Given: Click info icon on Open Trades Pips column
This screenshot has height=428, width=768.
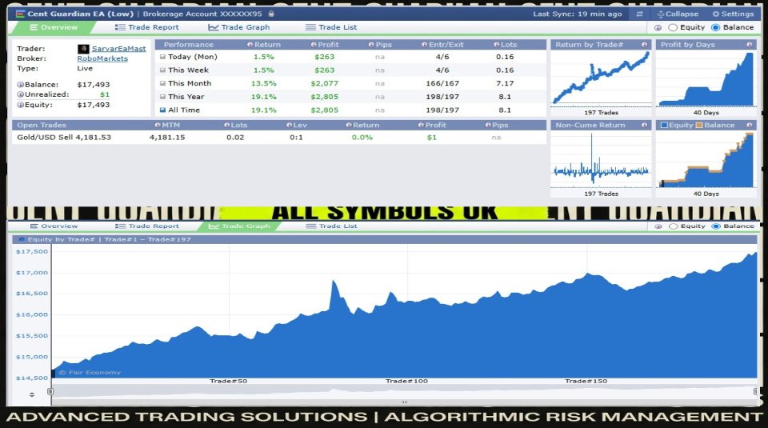Looking at the screenshot, I should point(488,126).
